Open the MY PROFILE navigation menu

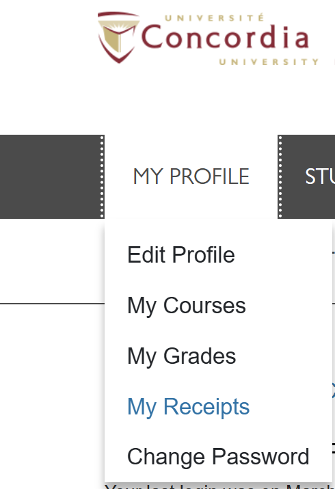[x=191, y=176]
